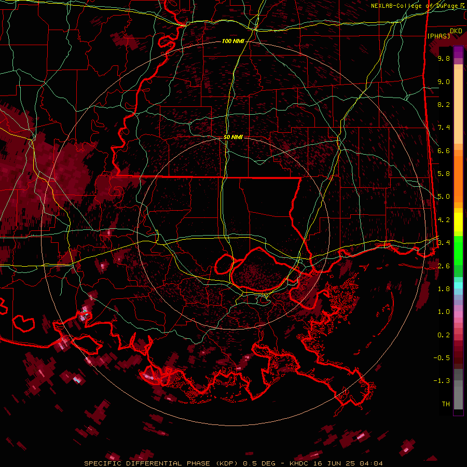Click the 50 NMI range ring label
Image resolution: width=467 pixels, height=467 pixels.
click(233, 138)
